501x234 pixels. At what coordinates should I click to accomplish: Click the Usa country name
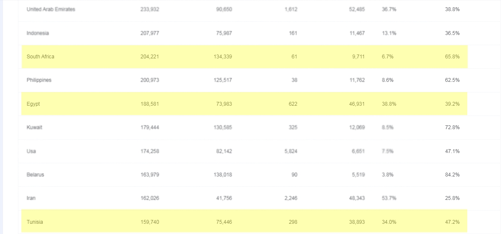tap(31, 151)
